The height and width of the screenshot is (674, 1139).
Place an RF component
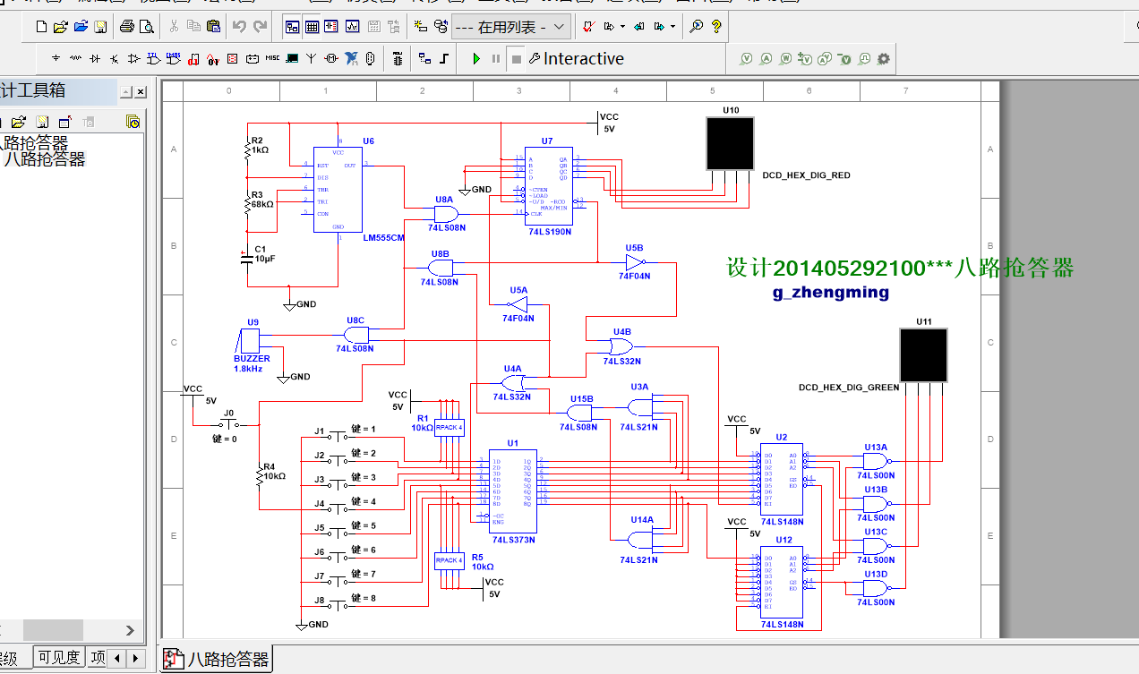pos(311,58)
